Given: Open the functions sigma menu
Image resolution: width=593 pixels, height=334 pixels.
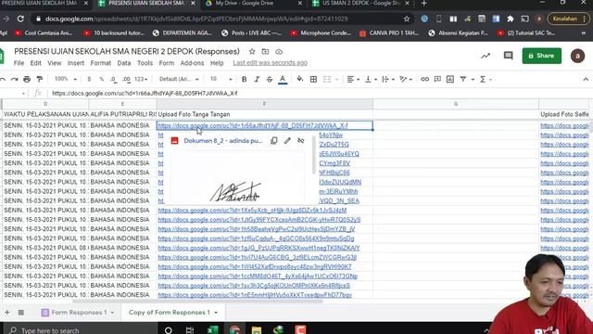Looking at the screenshot, I should [x=483, y=79].
